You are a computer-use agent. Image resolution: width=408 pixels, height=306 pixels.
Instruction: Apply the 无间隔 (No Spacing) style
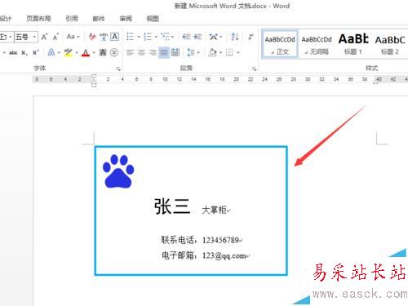click(x=317, y=44)
